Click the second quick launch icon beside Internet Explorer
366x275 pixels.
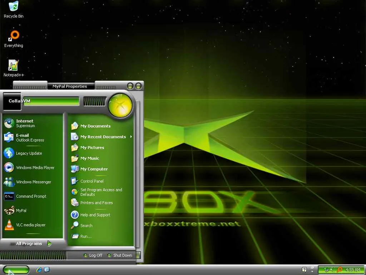pos(47,270)
